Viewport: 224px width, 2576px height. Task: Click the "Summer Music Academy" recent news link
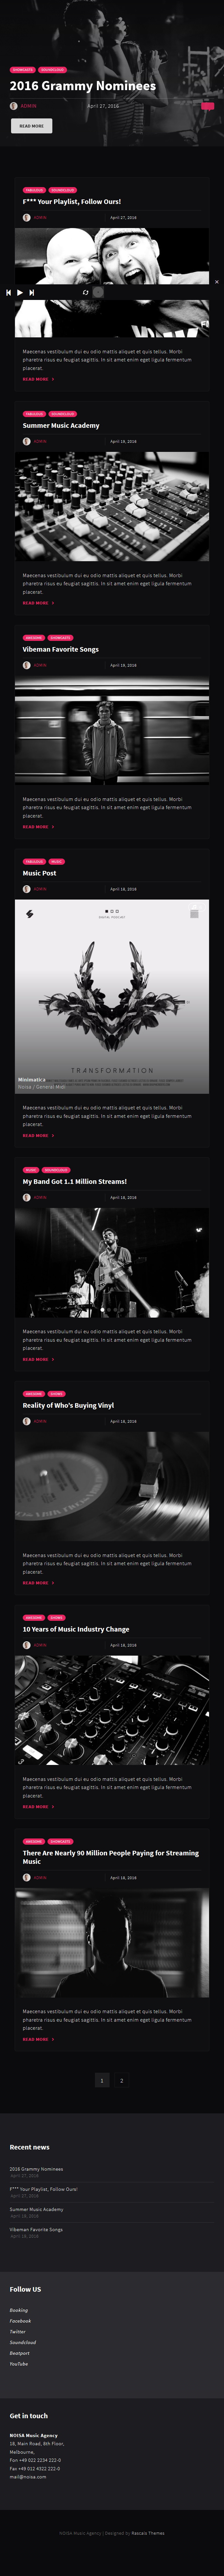[x=36, y=2209]
